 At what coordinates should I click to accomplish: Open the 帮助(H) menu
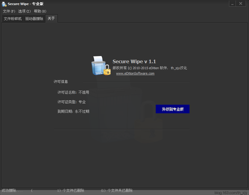(x=40, y=11)
